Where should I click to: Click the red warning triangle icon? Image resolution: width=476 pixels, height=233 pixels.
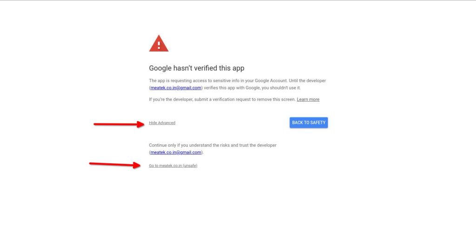tap(159, 43)
